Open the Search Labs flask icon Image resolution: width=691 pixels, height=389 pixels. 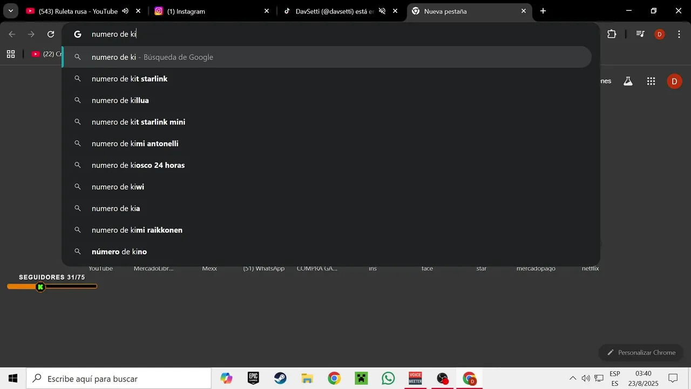pos(628,81)
